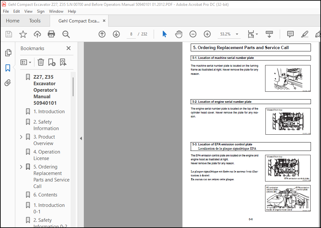This screenshot has height=228, width=321.
Task: Go to next page arrow
Action: (x=116, y=34)
